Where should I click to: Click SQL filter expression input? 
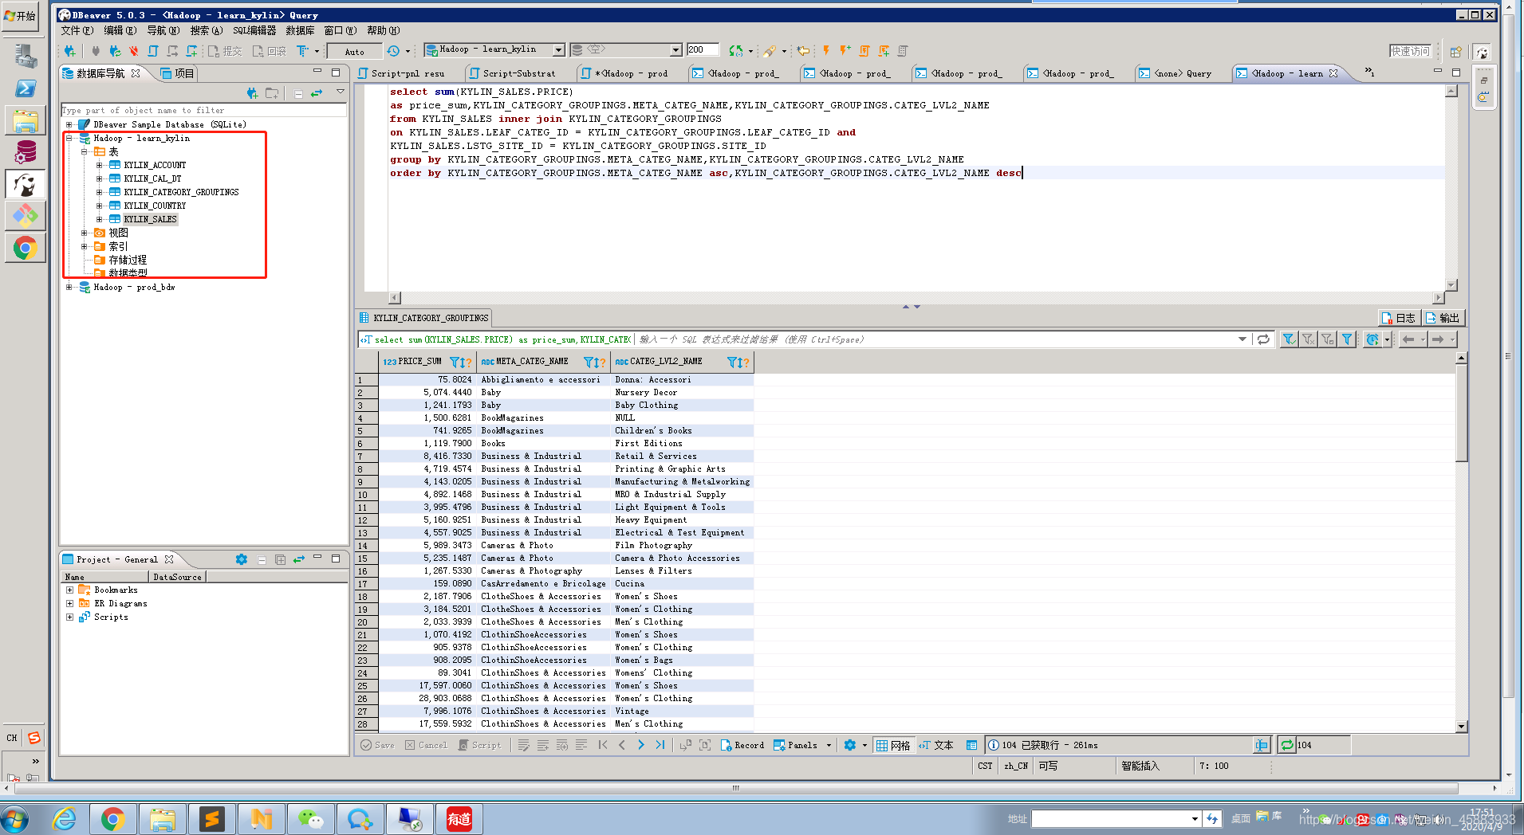click(x=937, y=339)
